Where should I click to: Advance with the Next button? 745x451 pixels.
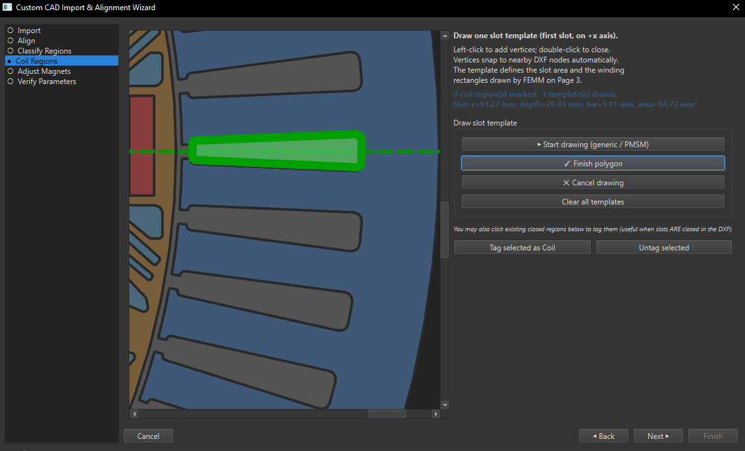tap(658, 436)
